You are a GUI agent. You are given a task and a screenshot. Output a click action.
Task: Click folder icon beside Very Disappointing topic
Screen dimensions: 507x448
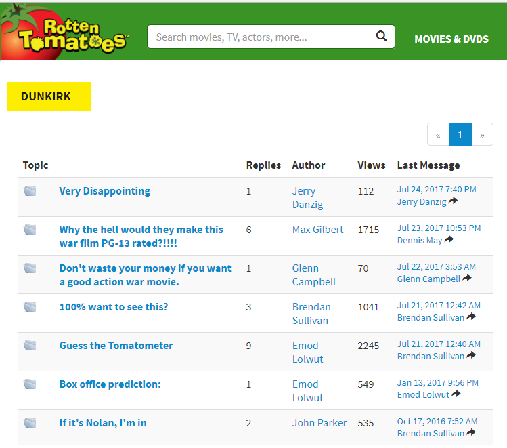click(30, 191)
